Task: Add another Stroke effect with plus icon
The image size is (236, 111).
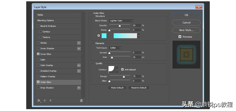Action: coord(79,43)
